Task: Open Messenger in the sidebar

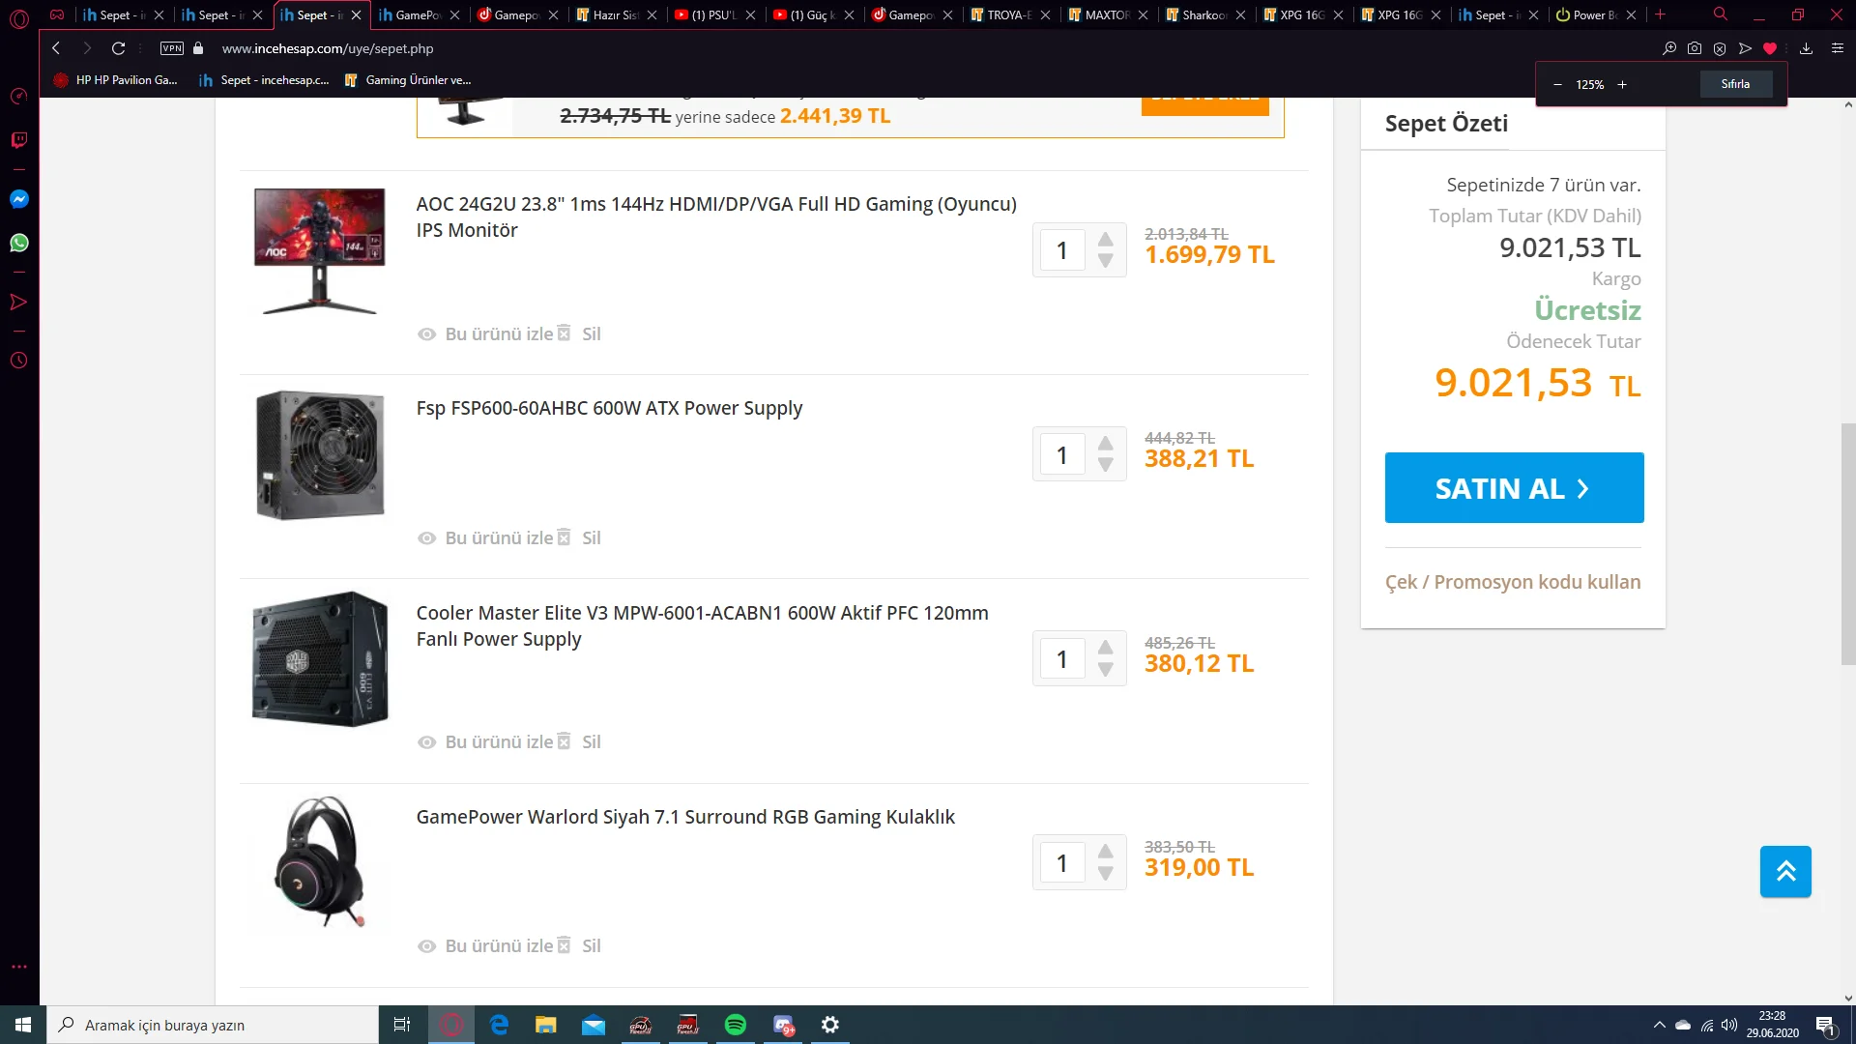Action: click(18, 199)
